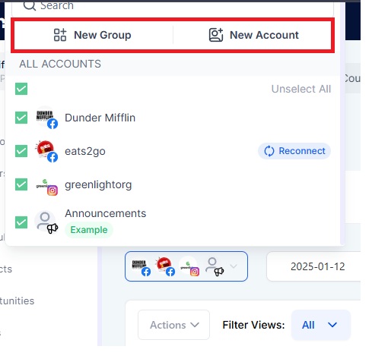Expand the Filter Views All dropdown
Viewport: 372px width, 362px height.
click(x=321, y=325)
